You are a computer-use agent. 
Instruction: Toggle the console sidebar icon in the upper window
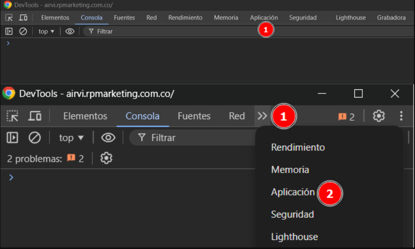click(9, 31)
